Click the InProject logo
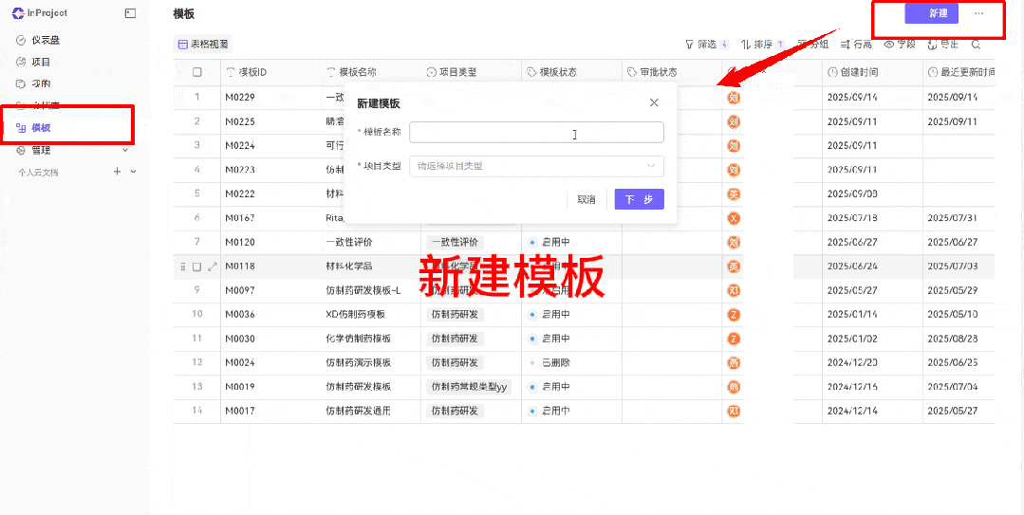This screenshot has height=515, width=1024. pyautogui.click(x=40, y=13)
